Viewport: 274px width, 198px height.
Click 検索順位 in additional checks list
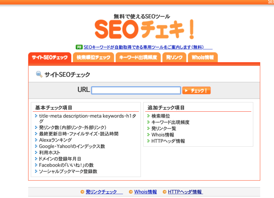coord(160,116)
